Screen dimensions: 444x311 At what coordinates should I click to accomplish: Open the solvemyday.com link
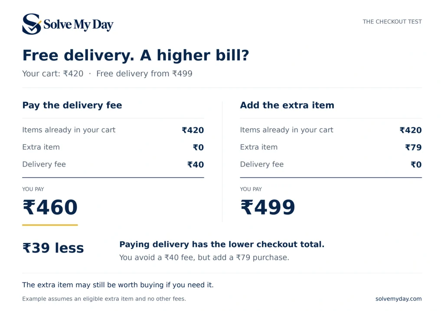[398, 299]
